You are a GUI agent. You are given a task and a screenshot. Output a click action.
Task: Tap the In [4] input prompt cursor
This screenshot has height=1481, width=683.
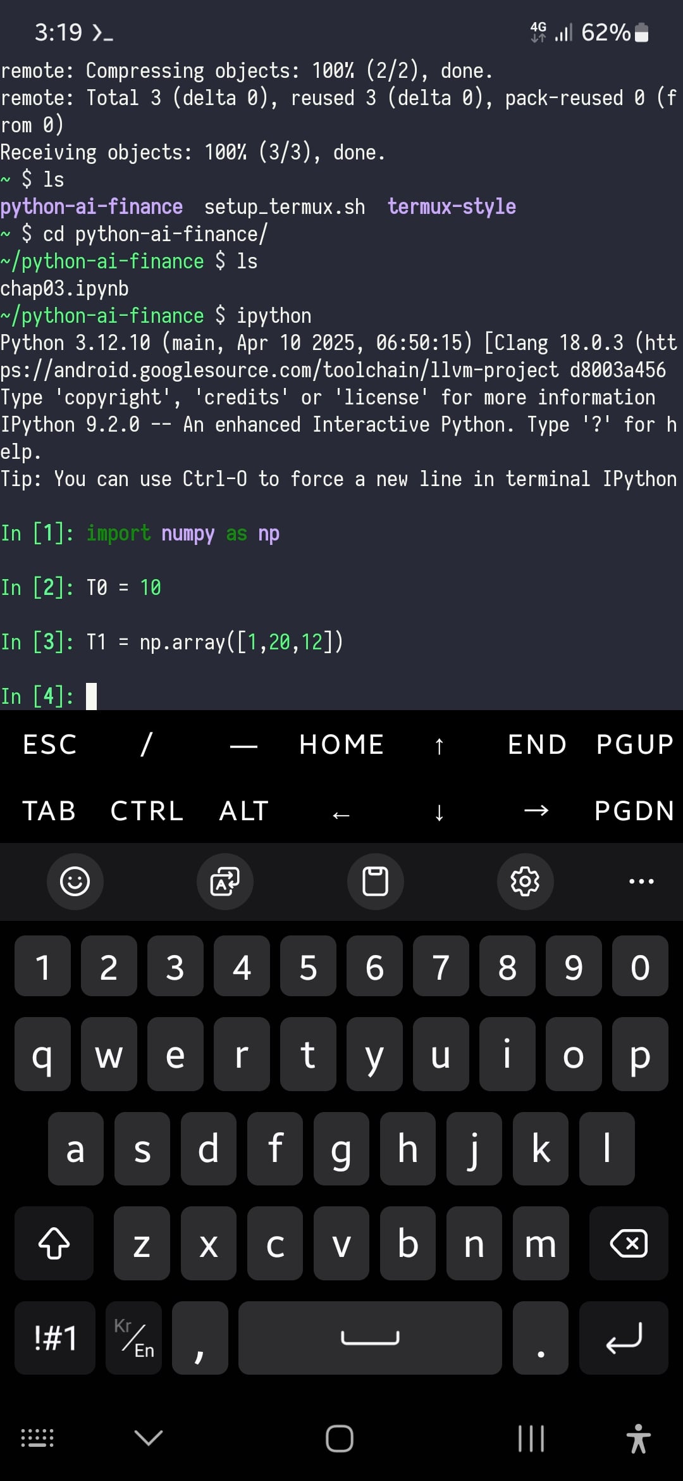coord(92,696)
